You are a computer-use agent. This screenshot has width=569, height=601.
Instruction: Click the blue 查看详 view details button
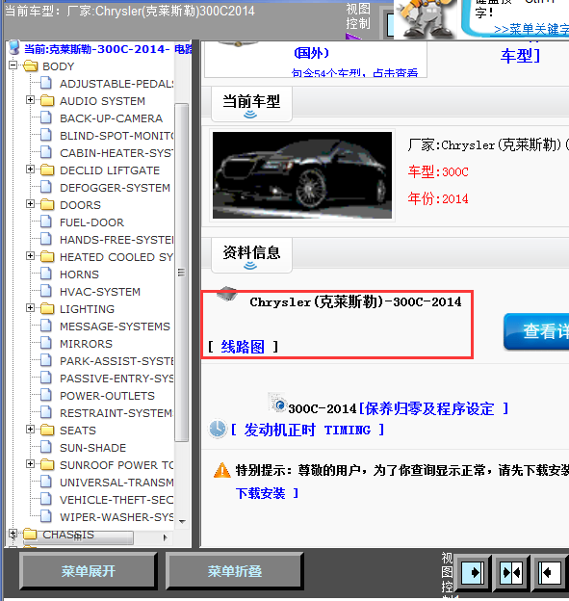(536, 331)
